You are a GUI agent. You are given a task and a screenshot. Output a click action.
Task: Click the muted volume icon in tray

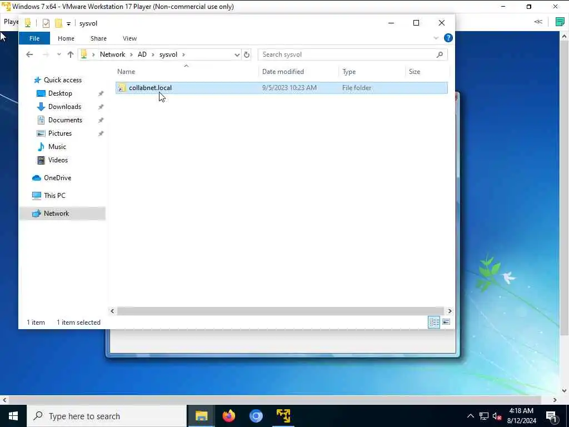497,416
